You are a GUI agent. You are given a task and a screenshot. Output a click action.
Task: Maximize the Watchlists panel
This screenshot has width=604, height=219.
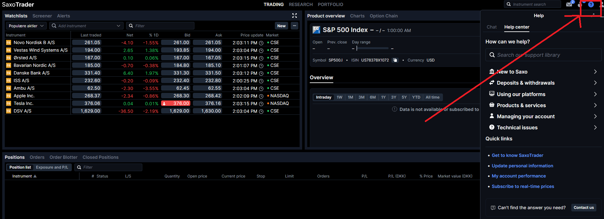[295, 16]
